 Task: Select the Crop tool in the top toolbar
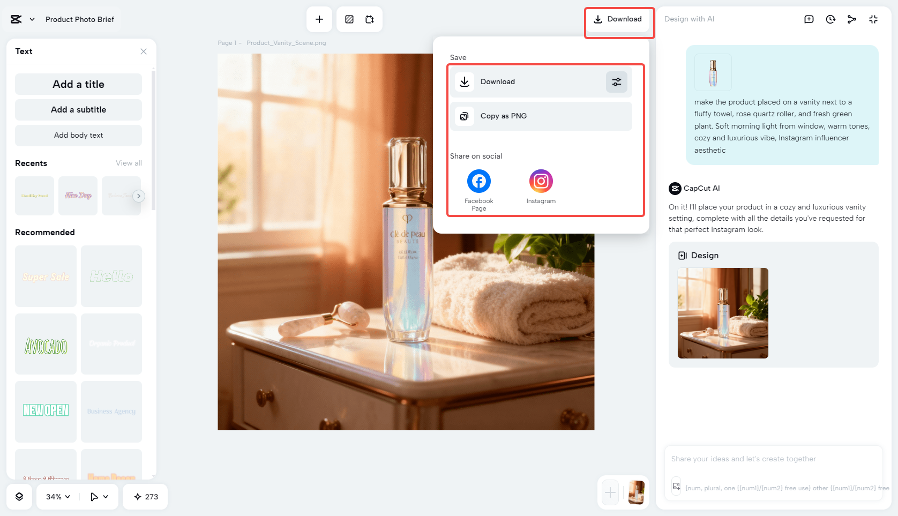pyautogui.click(x=369, y=19)
